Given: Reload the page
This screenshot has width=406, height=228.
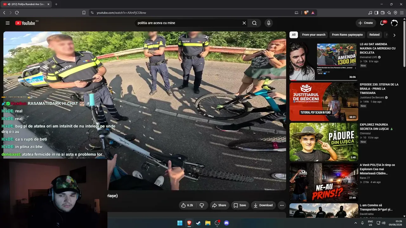Looking at the screenshot, I should (x=17, y=13).
